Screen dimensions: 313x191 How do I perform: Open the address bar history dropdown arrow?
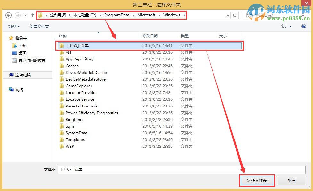[x=228, y=15]
